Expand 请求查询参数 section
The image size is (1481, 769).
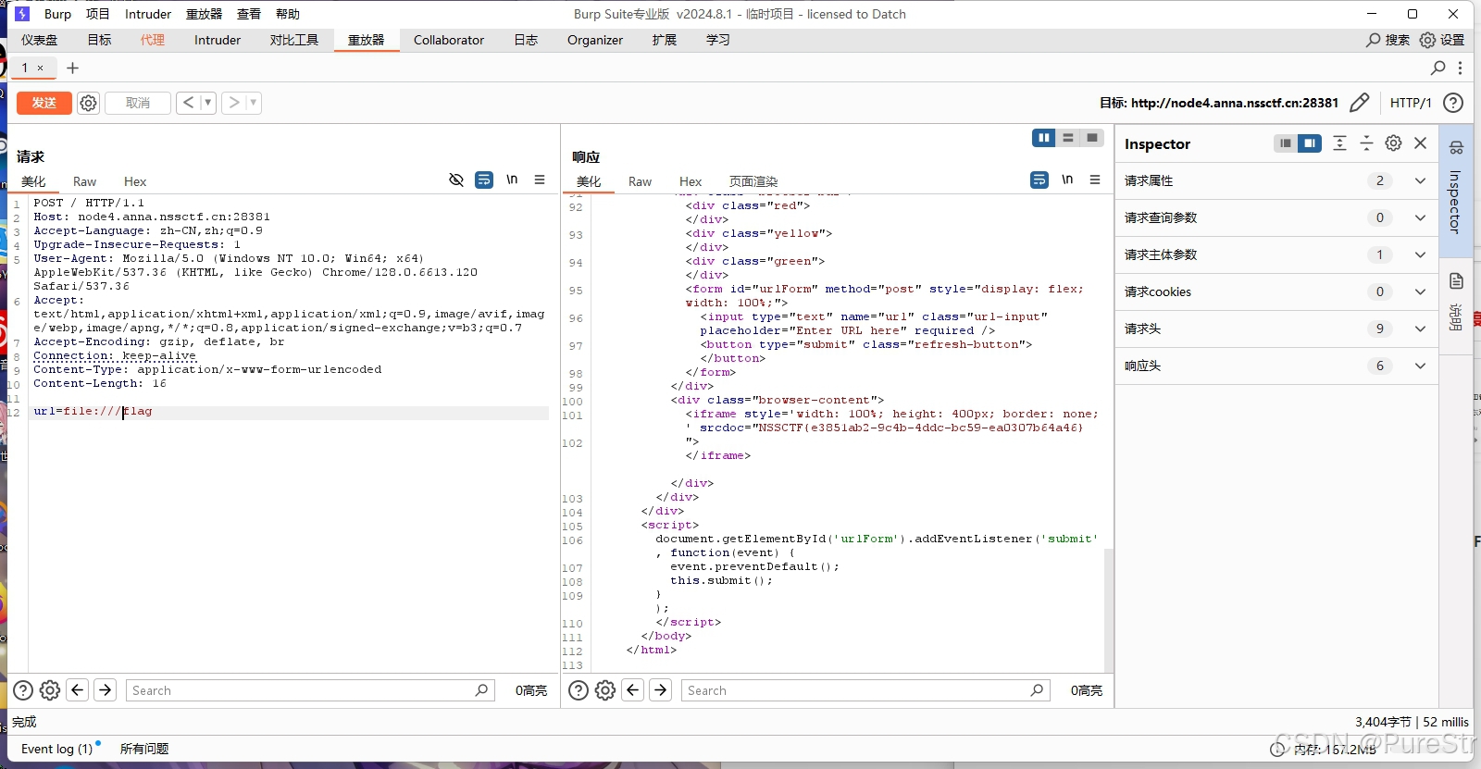pos(1276,217)
